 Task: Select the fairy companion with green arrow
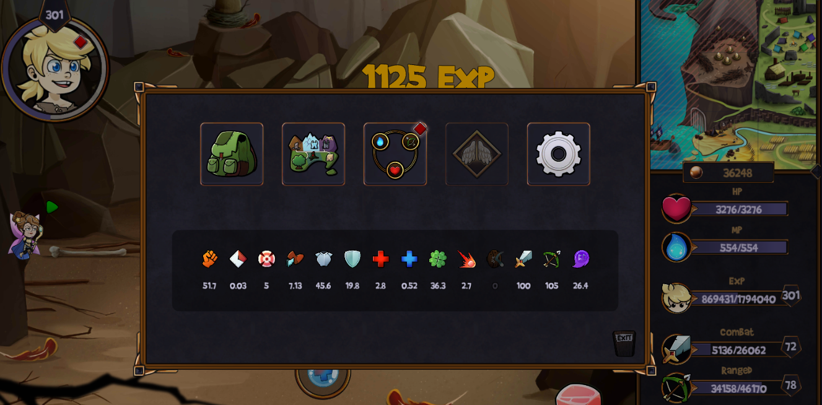click(x=26, y=235)
